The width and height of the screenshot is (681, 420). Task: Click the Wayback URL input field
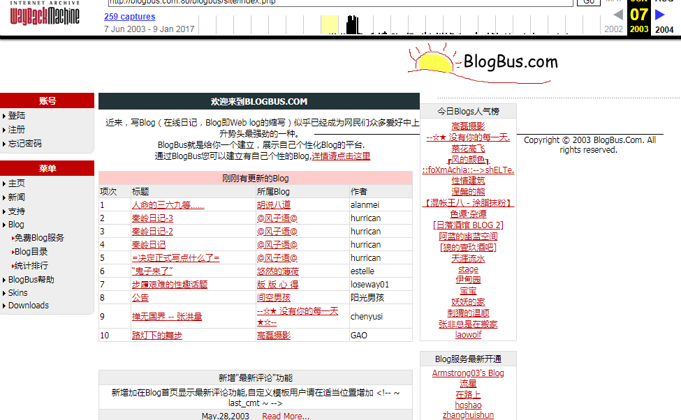341,2
